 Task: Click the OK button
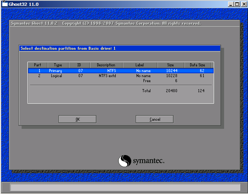coord(78,119)
